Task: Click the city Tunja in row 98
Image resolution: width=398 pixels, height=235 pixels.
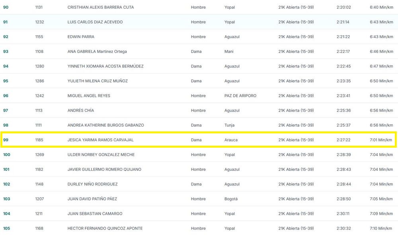Action: coord(230,125)
